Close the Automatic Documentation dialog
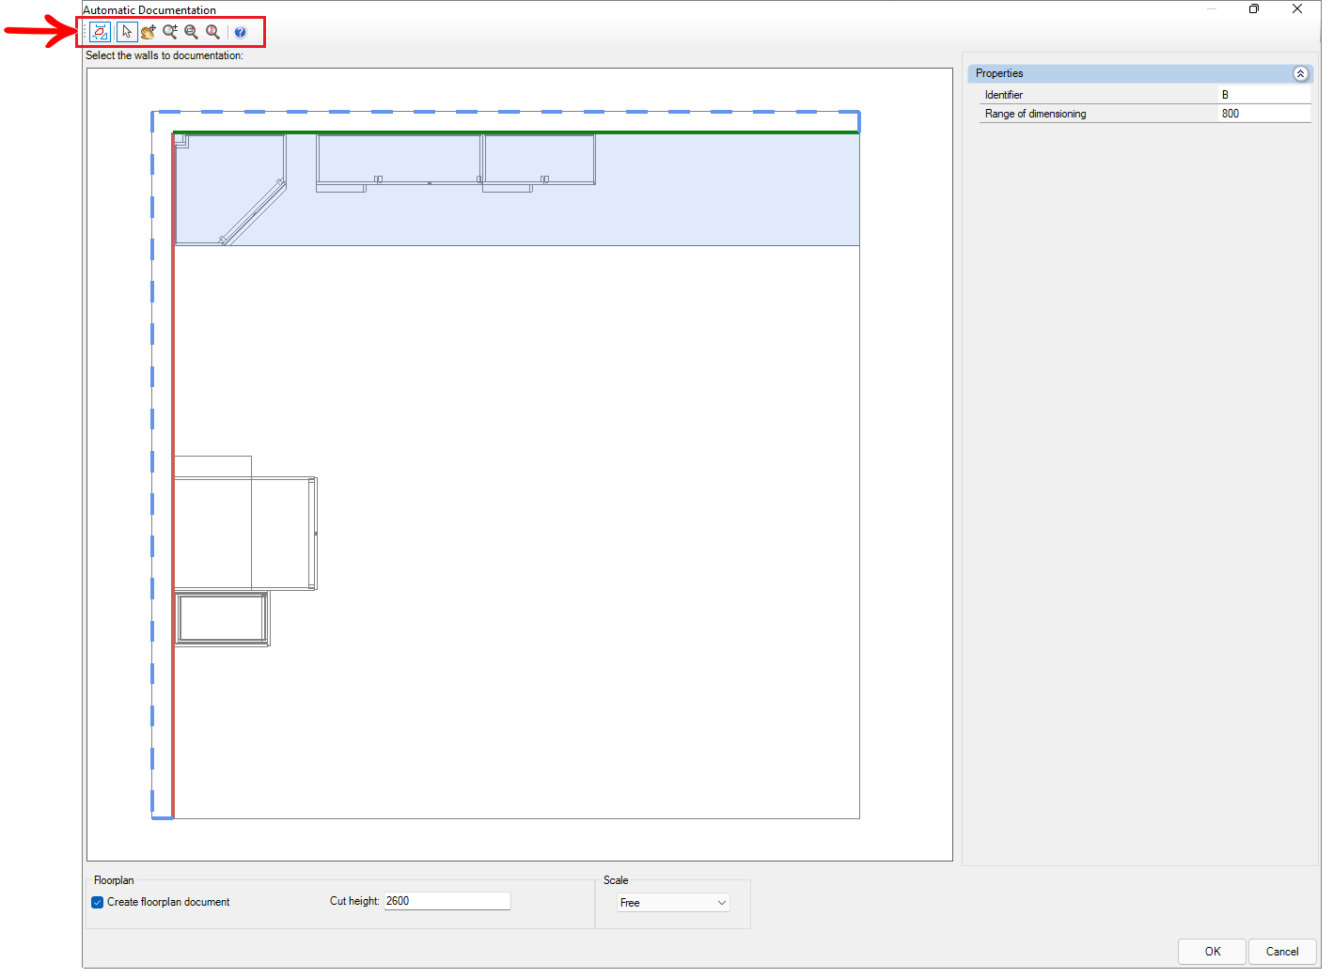The width and height of the screenshot is (1333, 978). (1297, 8)
